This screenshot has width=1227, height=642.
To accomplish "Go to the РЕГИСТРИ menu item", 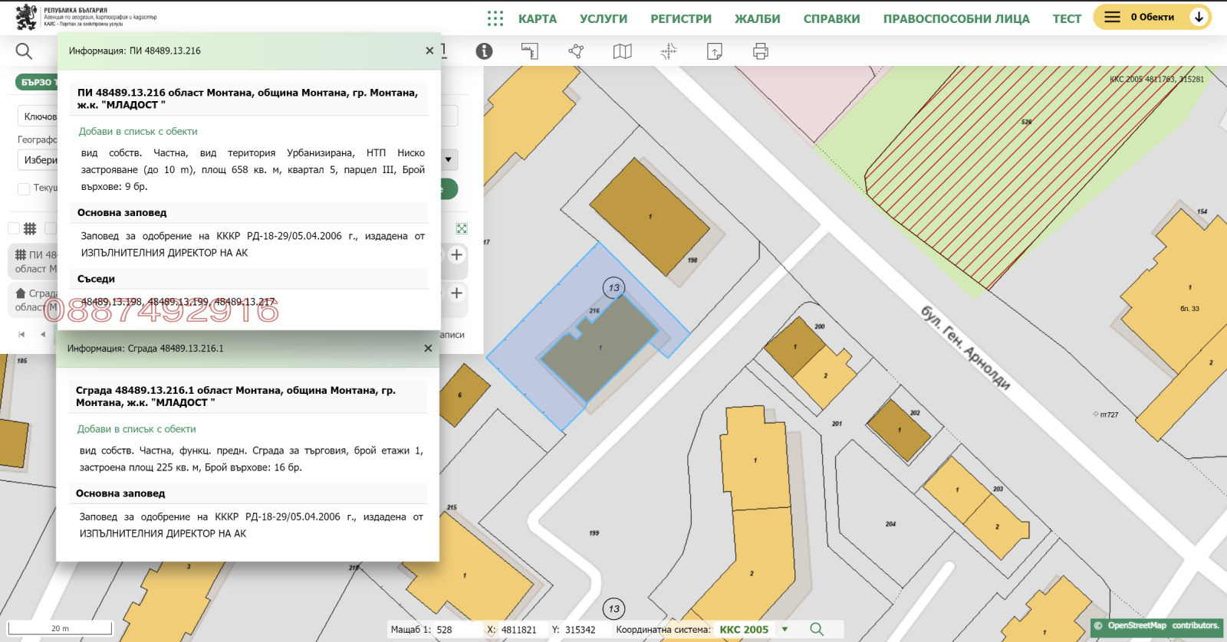I will [x=681, y=18].
